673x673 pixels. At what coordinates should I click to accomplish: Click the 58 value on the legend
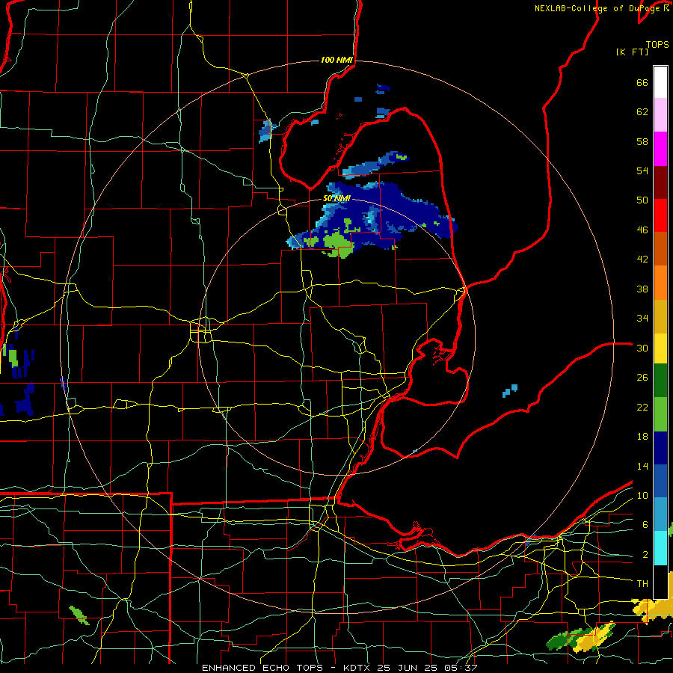[x=642, y=141]
